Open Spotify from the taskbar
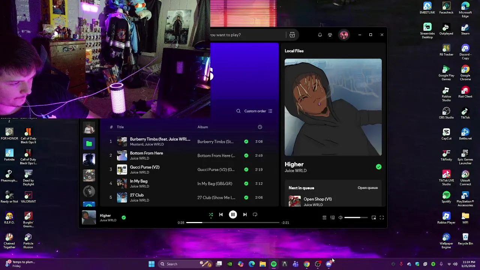The width and height of the screenshot is (480, 270). pos(274,264)
